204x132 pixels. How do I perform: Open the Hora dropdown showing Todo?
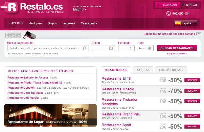pos(146,48)
